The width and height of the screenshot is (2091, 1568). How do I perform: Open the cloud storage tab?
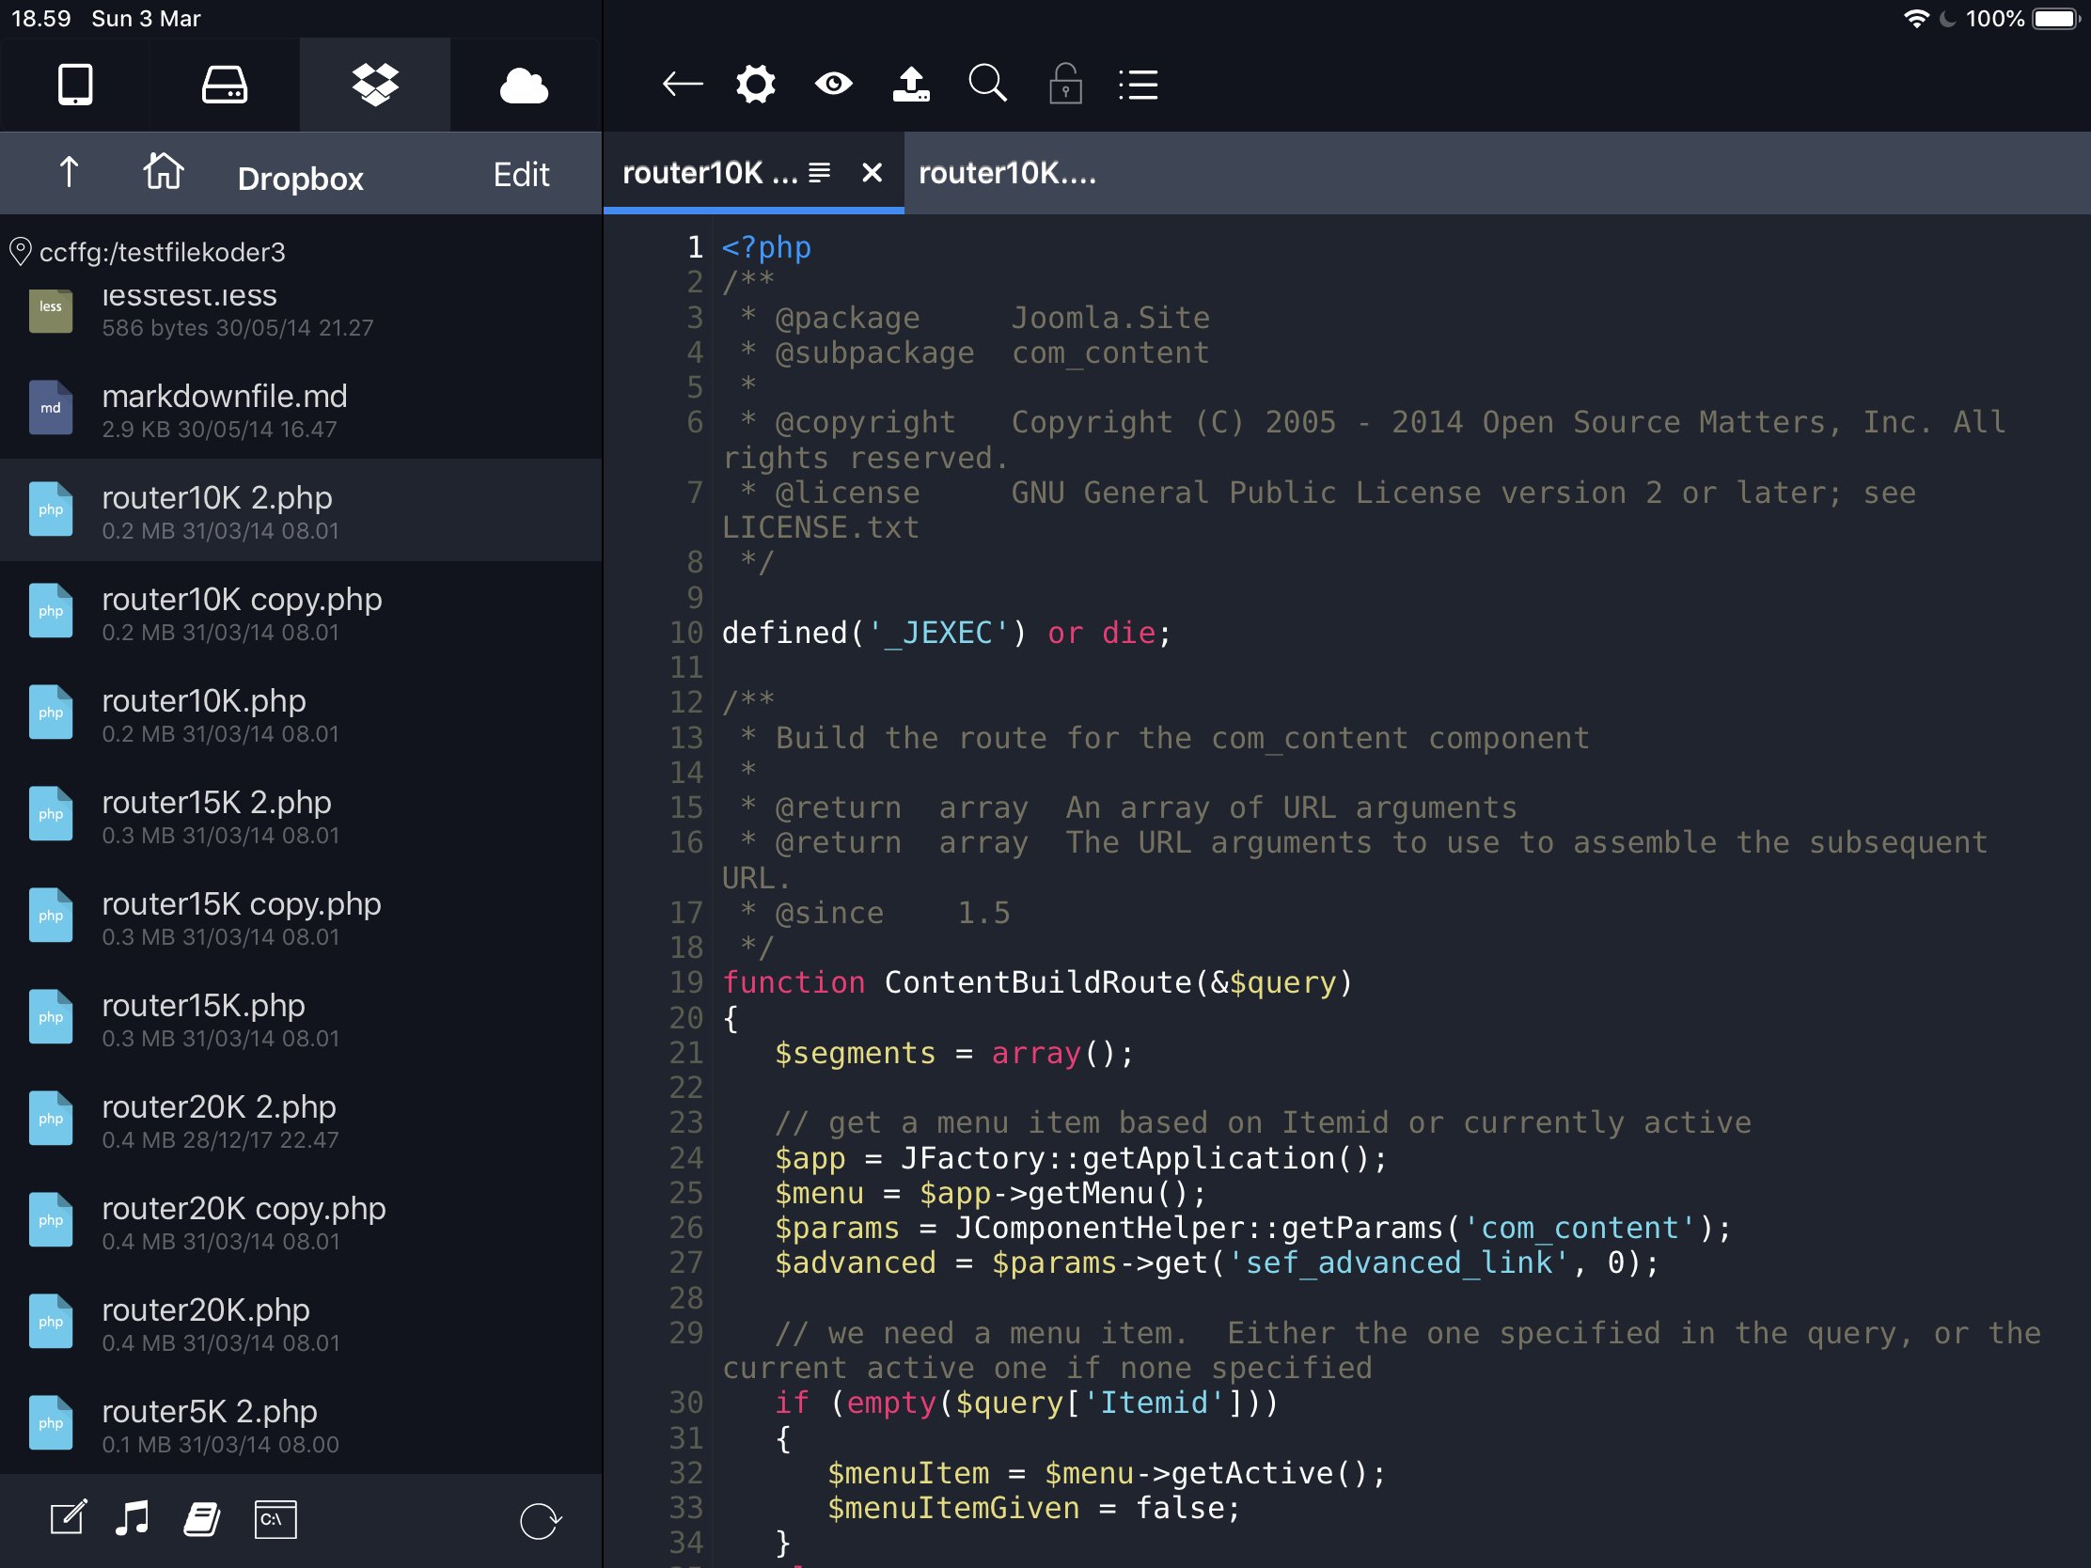pyautogui.click(x=524, y=86)
